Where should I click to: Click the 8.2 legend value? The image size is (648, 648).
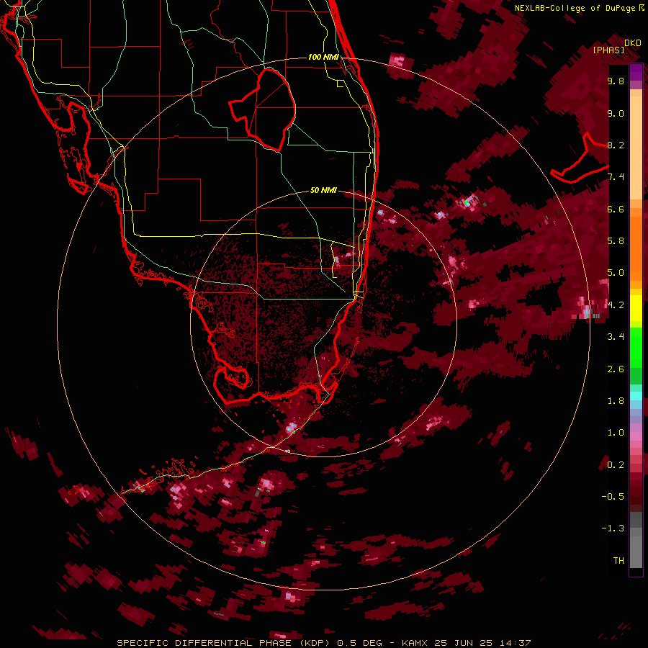pyautogui.click(x=616, y=145)
